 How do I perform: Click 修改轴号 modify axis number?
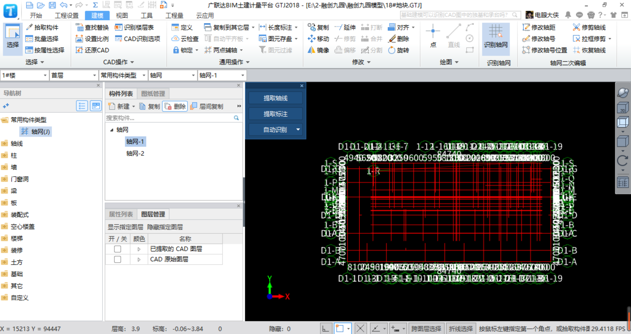[x=539, y=39]
